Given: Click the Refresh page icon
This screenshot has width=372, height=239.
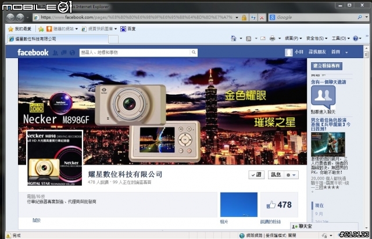Looking at the screenshot, I should (x=253, y=17).
